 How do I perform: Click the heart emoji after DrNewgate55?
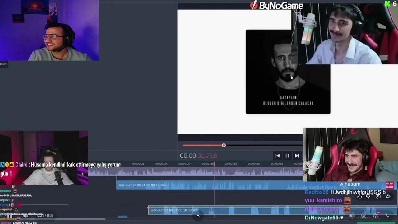pyautogui.click(x=342, y=218)
